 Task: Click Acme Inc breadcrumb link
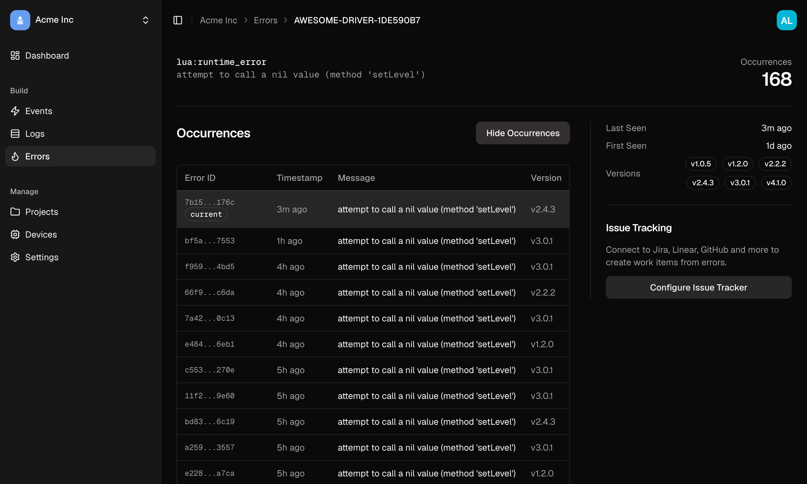pos(218,20)
